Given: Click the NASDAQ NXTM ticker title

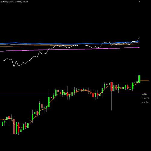Looking at the screenshot, I should point(21,2).
